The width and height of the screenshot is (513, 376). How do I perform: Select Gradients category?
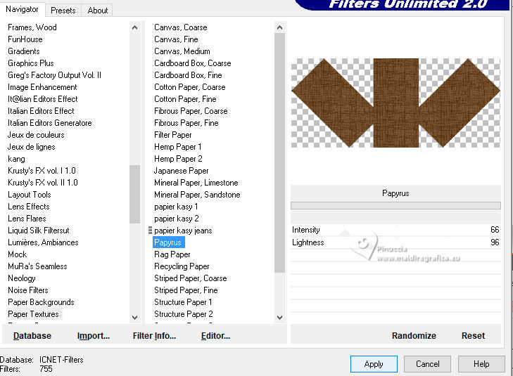pos(23,51)
